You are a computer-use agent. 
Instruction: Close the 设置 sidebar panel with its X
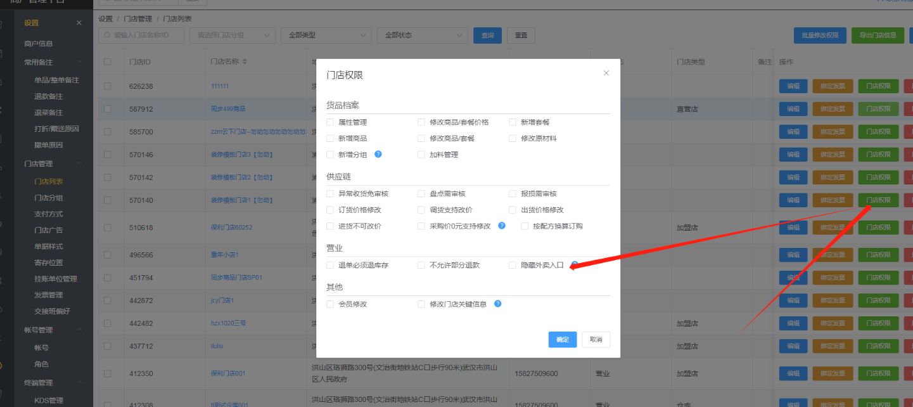[x=79, y=23]
